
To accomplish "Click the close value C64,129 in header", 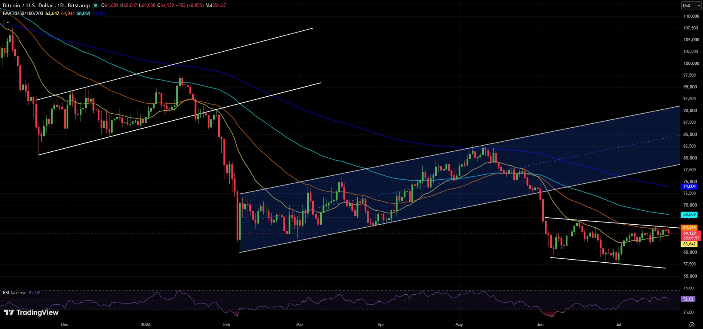I will pyautogui.click(x=166, y=5).
